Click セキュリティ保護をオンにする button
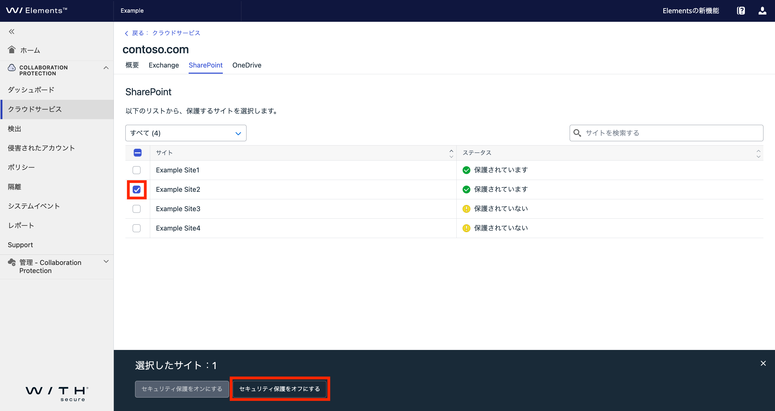 pos(182,389)
